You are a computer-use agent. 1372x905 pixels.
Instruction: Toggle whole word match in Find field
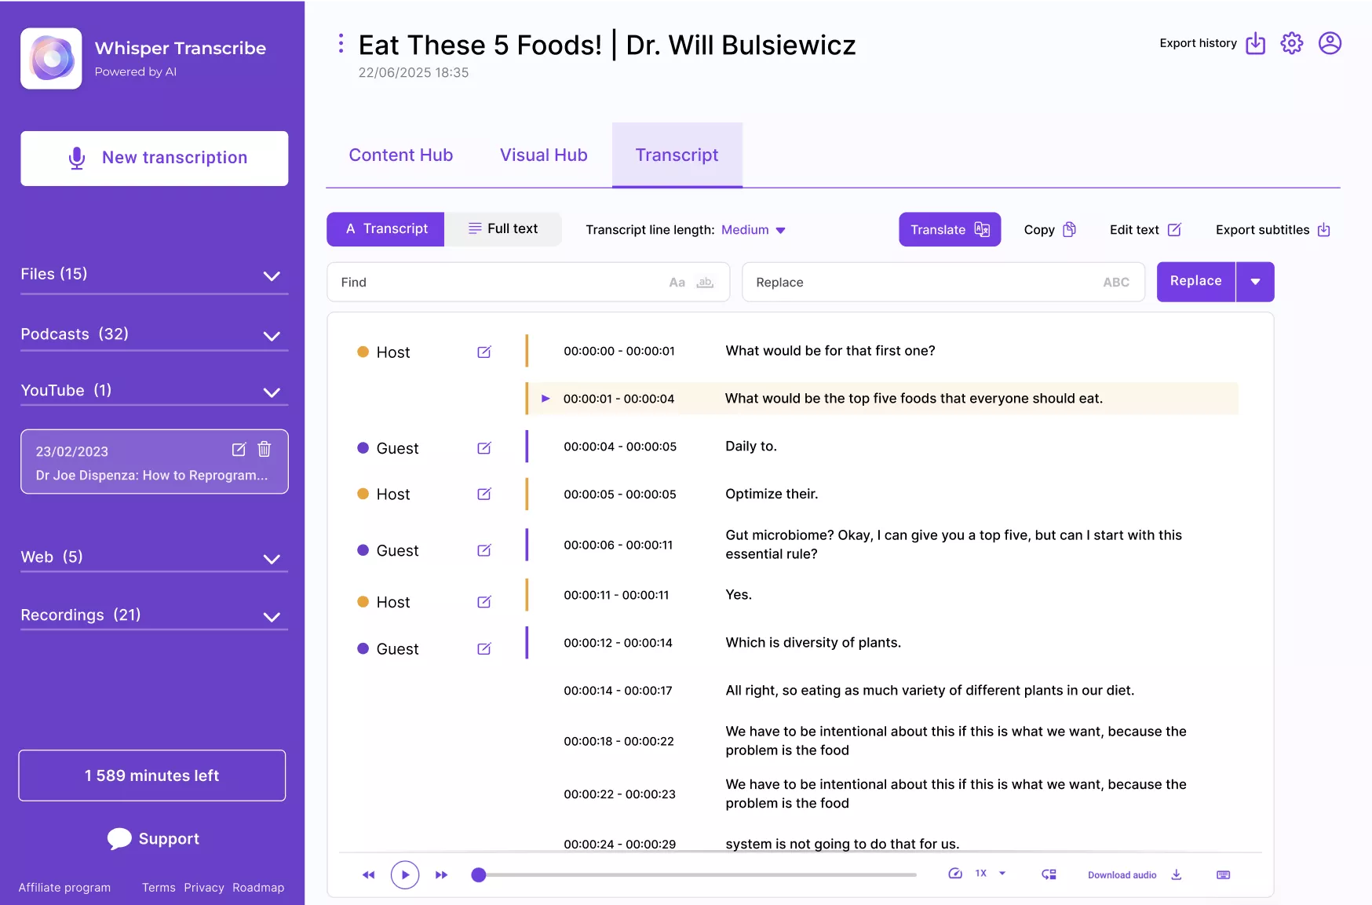(x=705, y=283)
